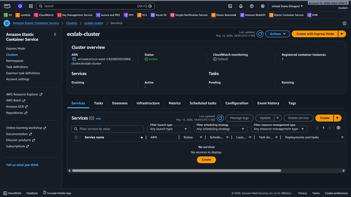Screen dimensions: 351x197
Task: Open the CloudWatch bookmark
Action: 44,15
